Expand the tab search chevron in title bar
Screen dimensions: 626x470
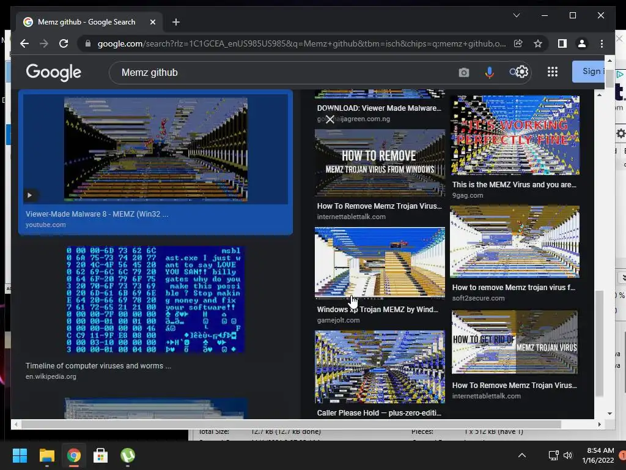tap(516, 15)
